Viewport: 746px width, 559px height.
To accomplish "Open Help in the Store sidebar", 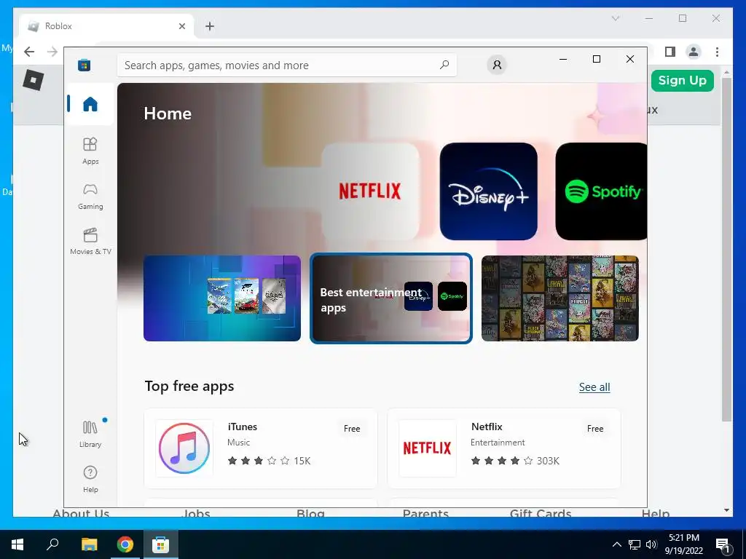I will [x=90, y=479].
